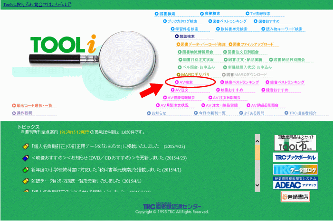333x221 pixels.
Task: Open the TOOL市 library supplies banner
Action: (x=295, y=143)
